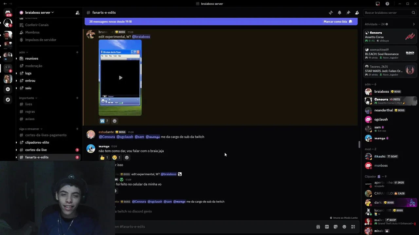Click Marcar como lida button
Image resolution: width=419 pixels, height=235 pixels.
(338, 22)
